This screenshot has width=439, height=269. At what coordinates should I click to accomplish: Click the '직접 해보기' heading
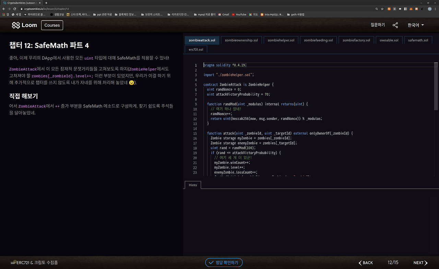(23, 96)
